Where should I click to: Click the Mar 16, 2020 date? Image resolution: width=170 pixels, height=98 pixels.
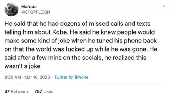(x=37, y=77)
